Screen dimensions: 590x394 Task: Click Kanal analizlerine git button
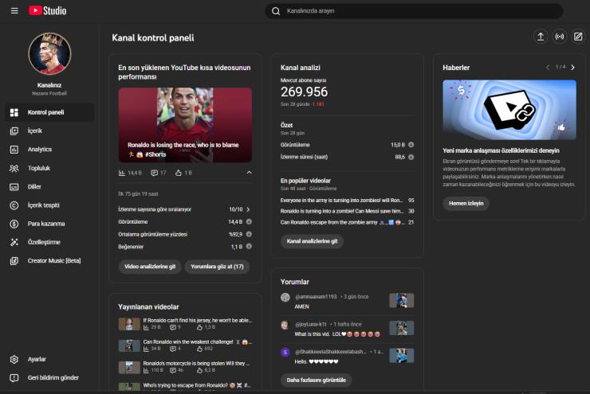pos(312,241)
